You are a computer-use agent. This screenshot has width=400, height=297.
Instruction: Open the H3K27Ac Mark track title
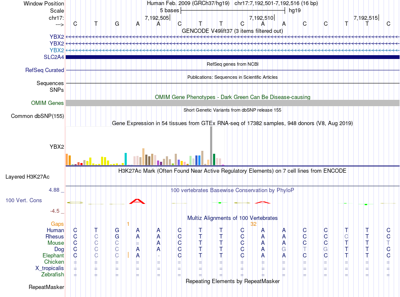(232, 171)
